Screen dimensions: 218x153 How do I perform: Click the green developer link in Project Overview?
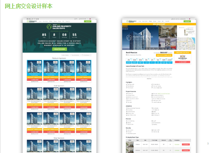click(x=164, y=94)
